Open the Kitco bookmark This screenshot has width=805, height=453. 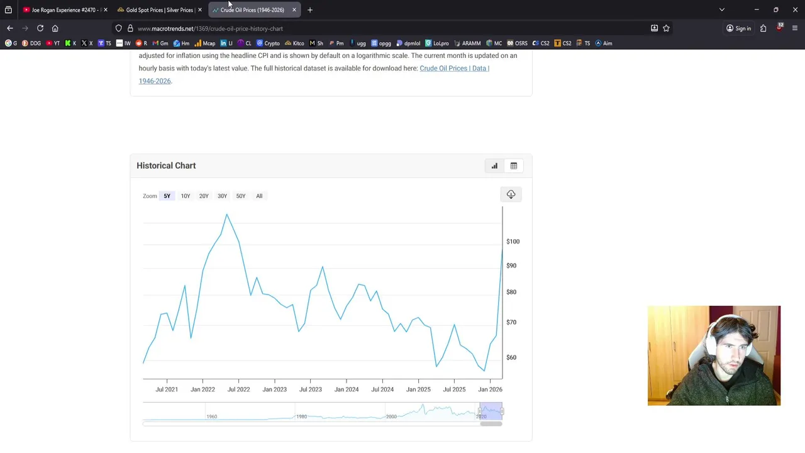pyautogui.click(x=294, y=43)
